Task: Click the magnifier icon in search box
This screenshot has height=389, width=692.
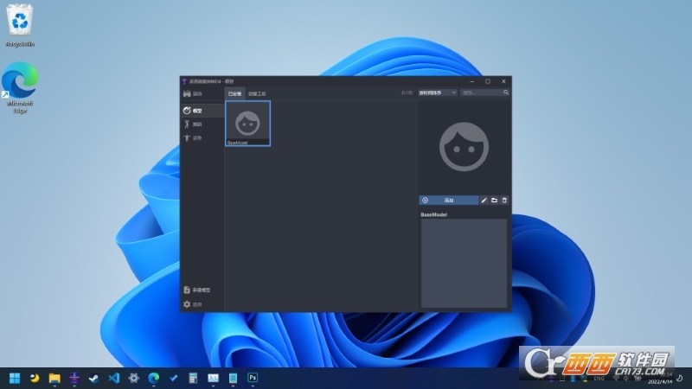Action: [506, 92]
